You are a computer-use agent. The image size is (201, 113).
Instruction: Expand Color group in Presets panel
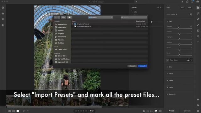coord(132,12)
